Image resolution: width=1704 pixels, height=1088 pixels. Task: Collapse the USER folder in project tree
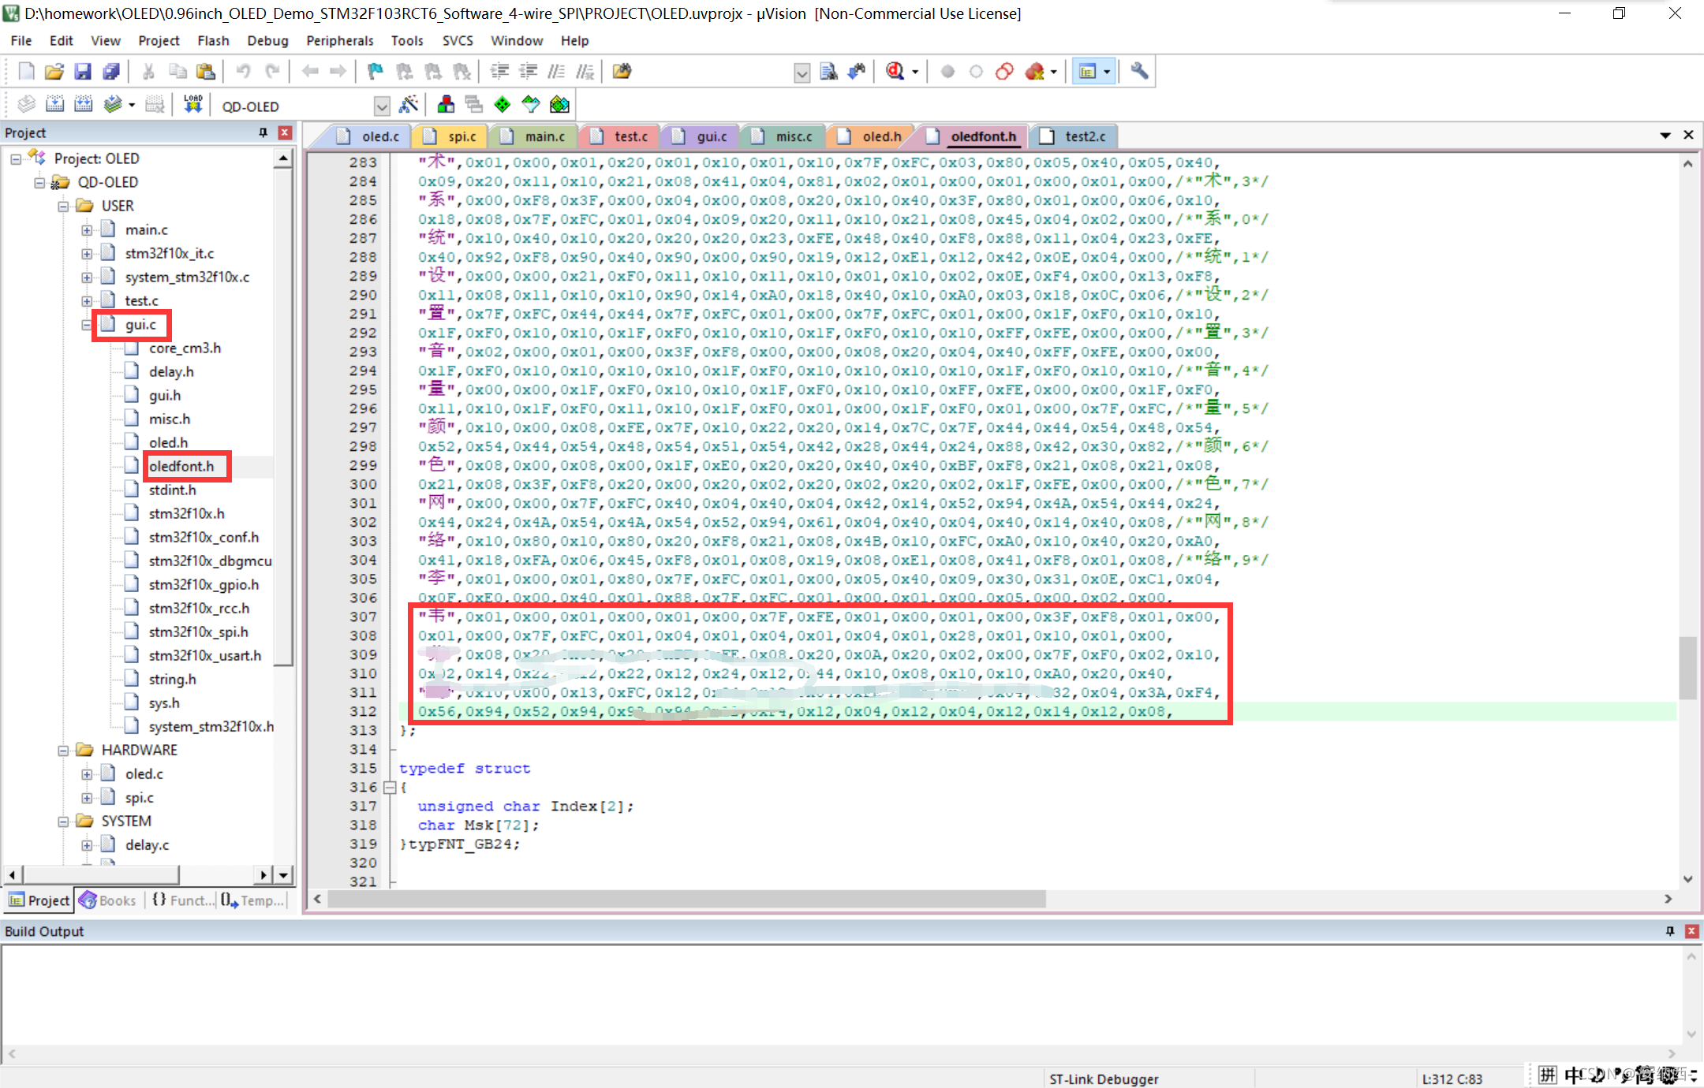63,207
